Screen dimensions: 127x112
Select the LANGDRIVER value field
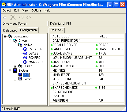coord(111,49)
